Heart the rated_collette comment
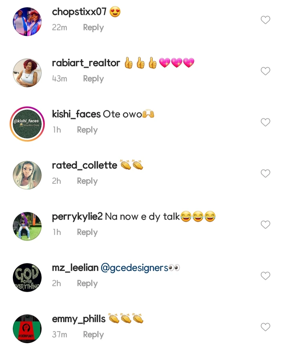 pos(266,173)
